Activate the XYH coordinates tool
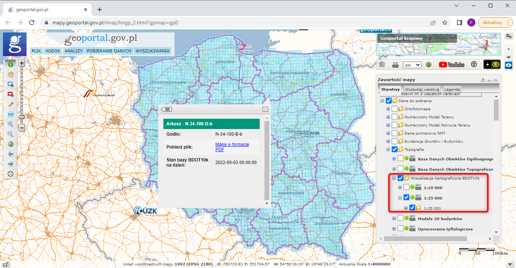 click(11, 114)
